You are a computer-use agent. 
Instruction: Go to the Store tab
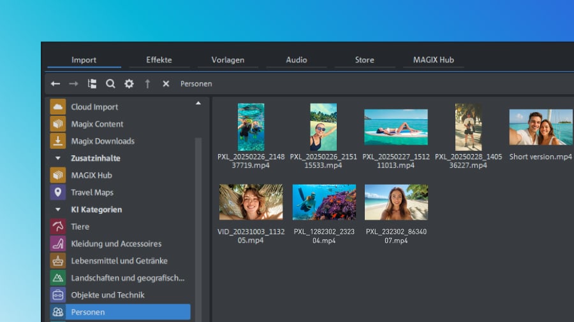coord(364,60)
